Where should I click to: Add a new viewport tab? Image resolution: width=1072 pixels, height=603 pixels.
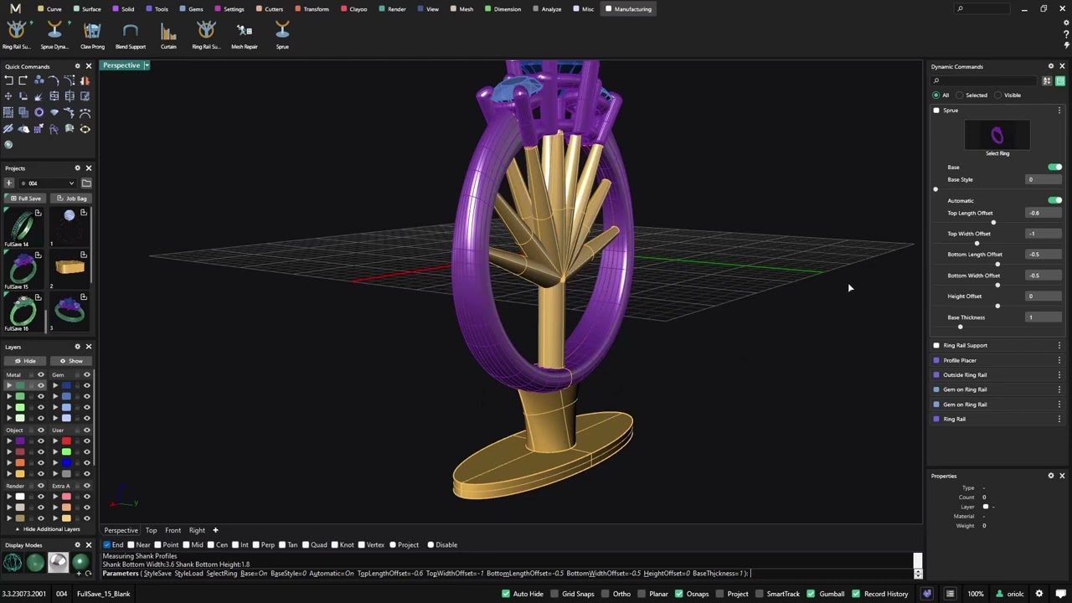(215, 530)
